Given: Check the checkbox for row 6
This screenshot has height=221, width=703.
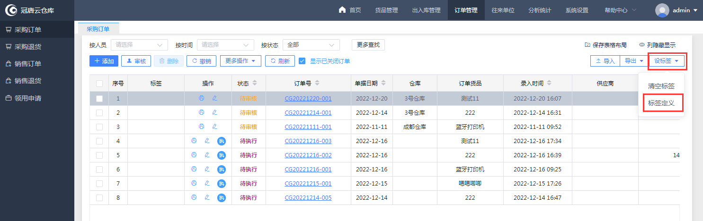Looking at the screenshot, I should click(x=99, y=170).
